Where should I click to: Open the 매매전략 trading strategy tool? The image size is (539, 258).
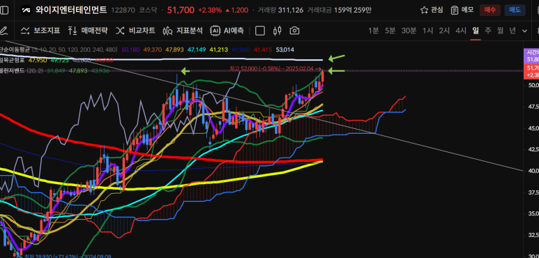[88, 31]
